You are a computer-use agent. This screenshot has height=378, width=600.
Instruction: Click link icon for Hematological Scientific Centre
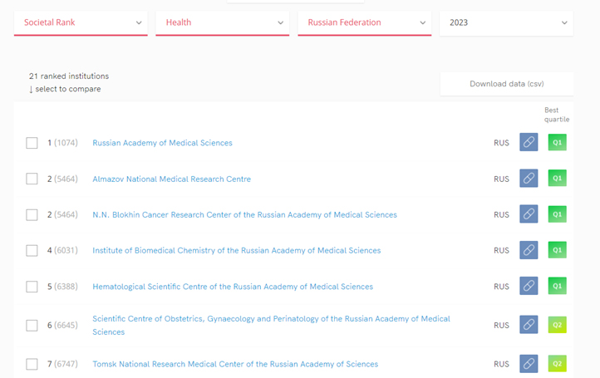pyautogui.click(x=529, y=287)
